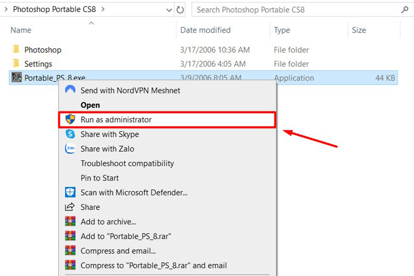Click the Photoshop Portable CS8 breadcrumb
The image size is (414, 276).
click(54, 9)
